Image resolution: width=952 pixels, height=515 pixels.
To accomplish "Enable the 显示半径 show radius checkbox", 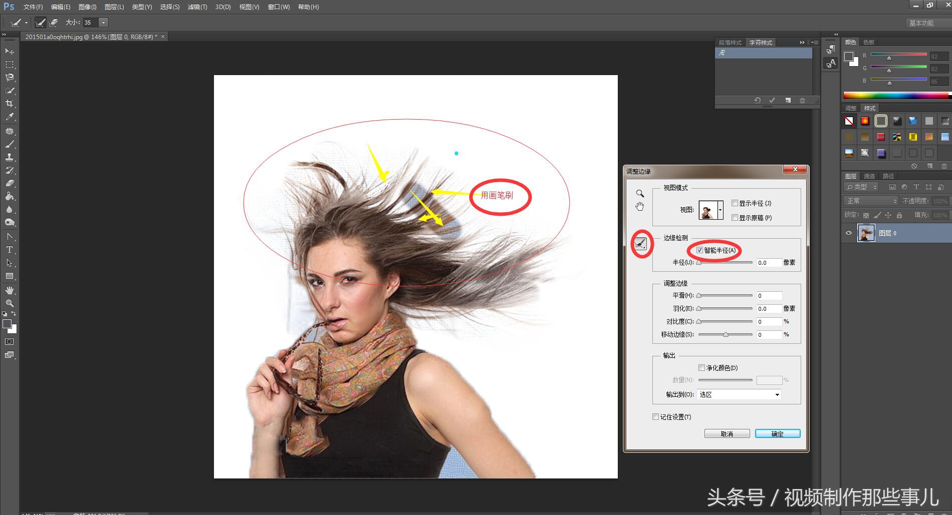I will coord(735,203).
